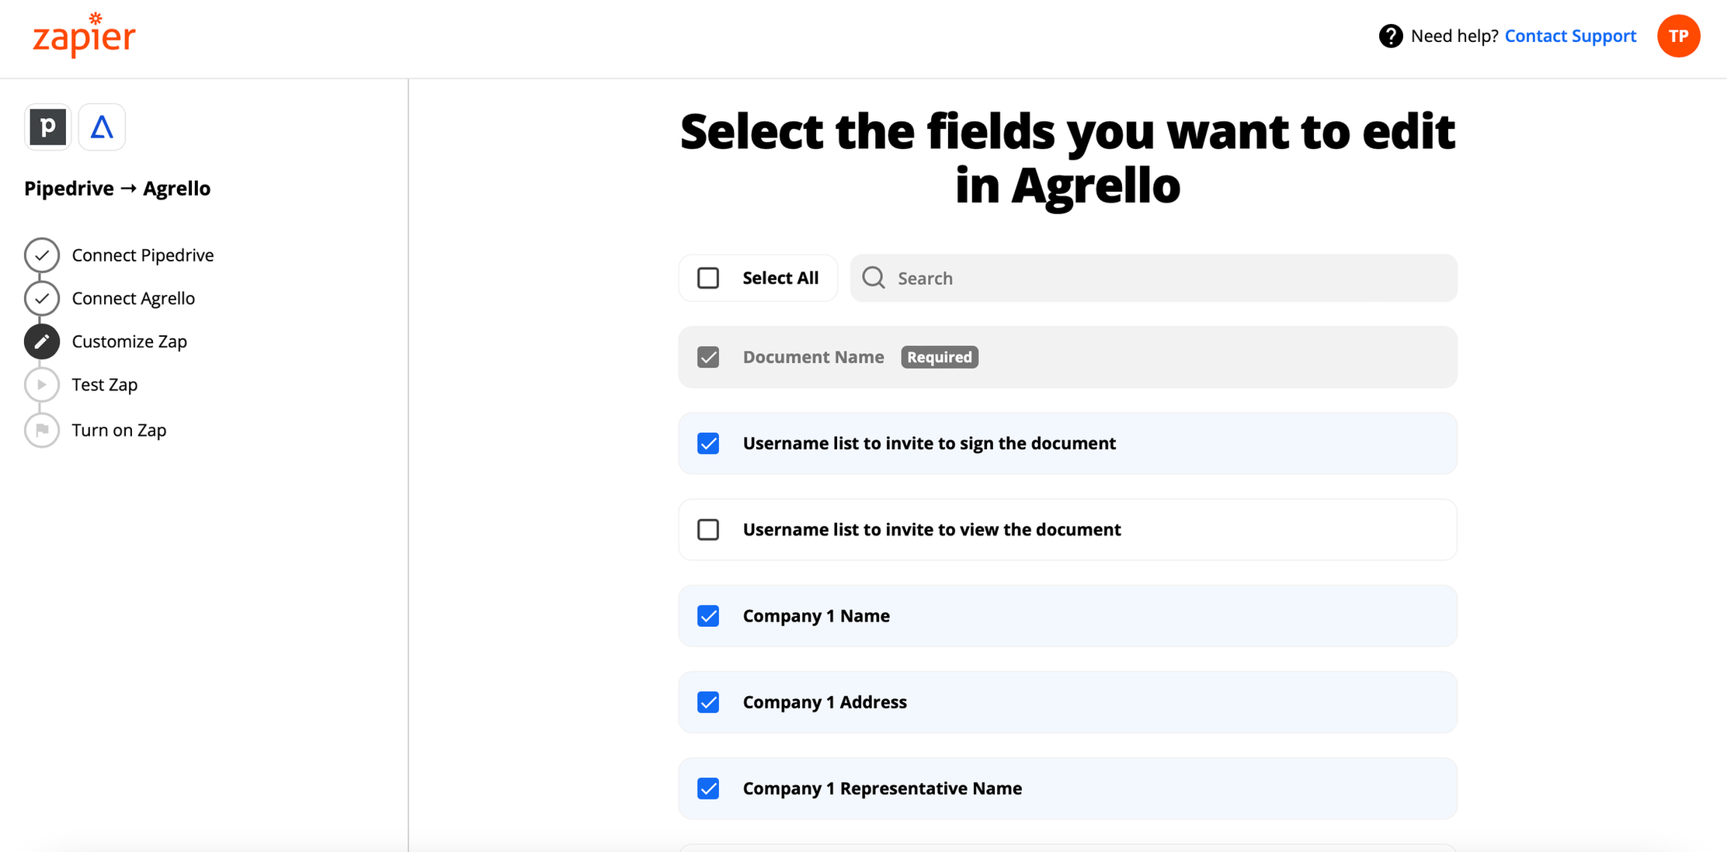This screenshot has height=852, width=1727.
Task: Click the Zapier logo
Action: (x=84, y=35)
